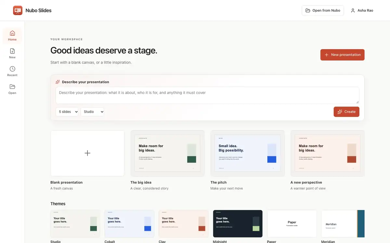Open the Home sidebar icon
This screenshot has width=390, height=243.
[12, 33]
